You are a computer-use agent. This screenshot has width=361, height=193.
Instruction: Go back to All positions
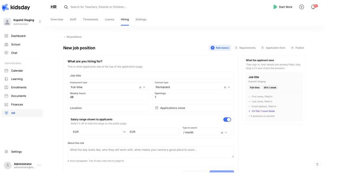73,37
